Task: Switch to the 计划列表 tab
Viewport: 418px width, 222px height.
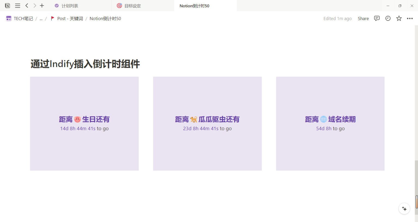Action: coord(70,6)
